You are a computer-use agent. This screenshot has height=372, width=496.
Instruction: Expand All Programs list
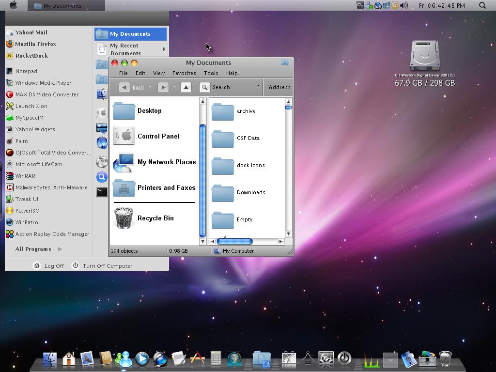tap(39, 249)
